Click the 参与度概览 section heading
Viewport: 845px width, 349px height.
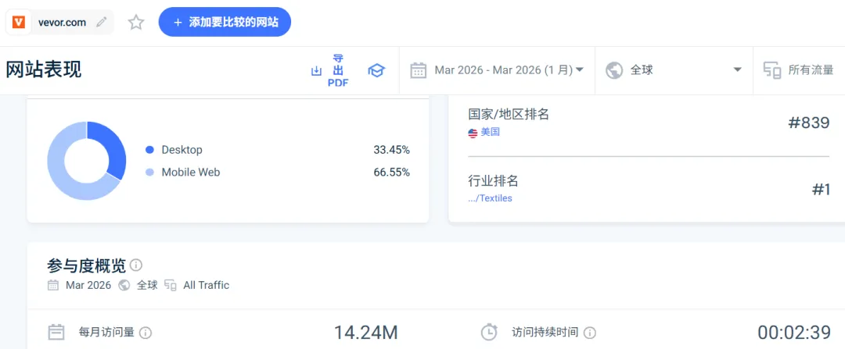(x=87, y=265)
